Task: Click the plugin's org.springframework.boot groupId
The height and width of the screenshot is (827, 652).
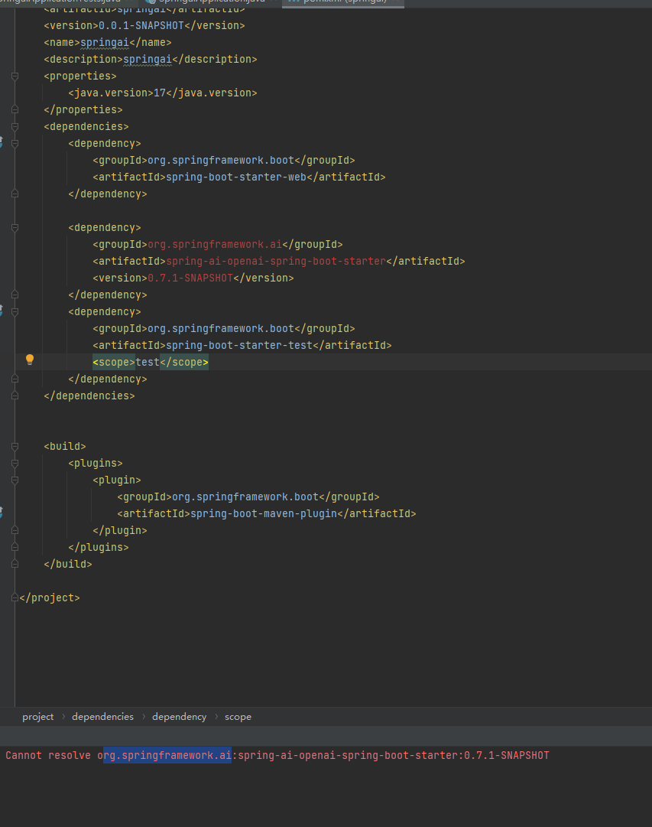Action: (245, 497)
